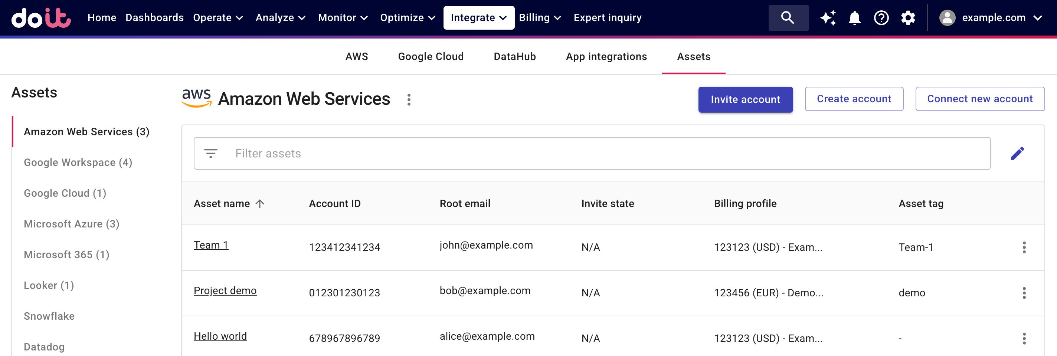This screenshot has height=356, width=1057.
Task: Switch to the DataHub tab
Action: pyautogui.click(x=514, y=57)
